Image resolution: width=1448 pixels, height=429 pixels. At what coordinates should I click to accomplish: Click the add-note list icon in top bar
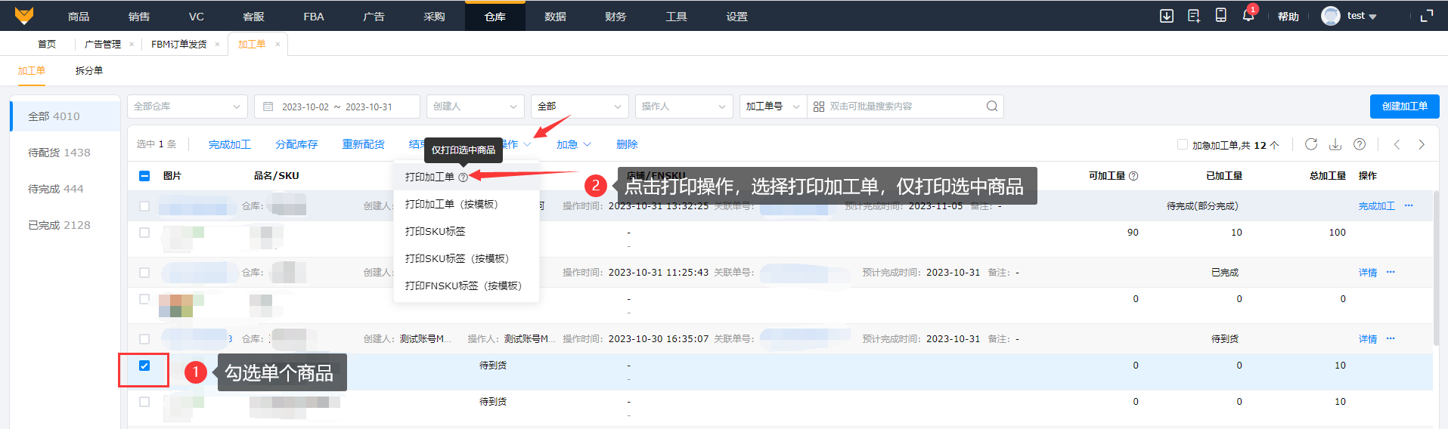[x=1194, y=16]
